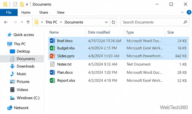Open the Share ribbon tab
192x114 pixels.
pos(44,12)
